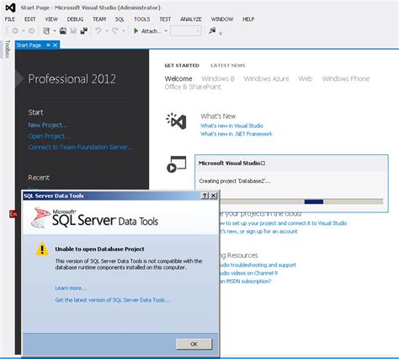
Task: Click the Visual Studio logo in title bar
Action: click(10, 8)
